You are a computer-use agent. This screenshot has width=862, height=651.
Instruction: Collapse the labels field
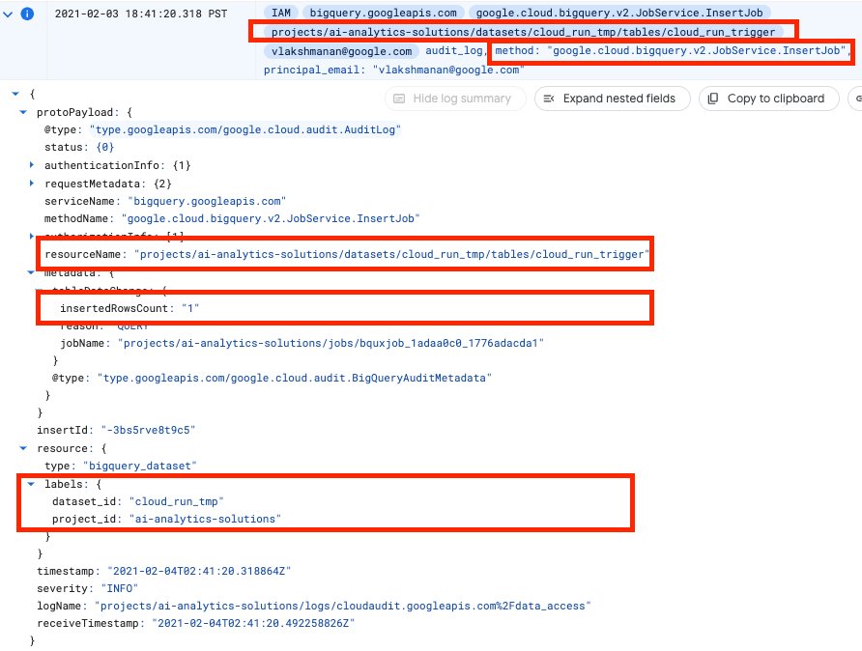(x=31, y=484)
